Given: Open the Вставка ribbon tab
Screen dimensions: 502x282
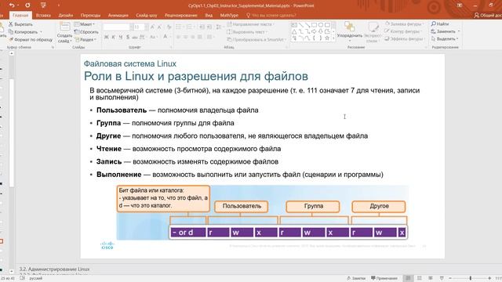Looking at the screenshot, I should 43,15.
